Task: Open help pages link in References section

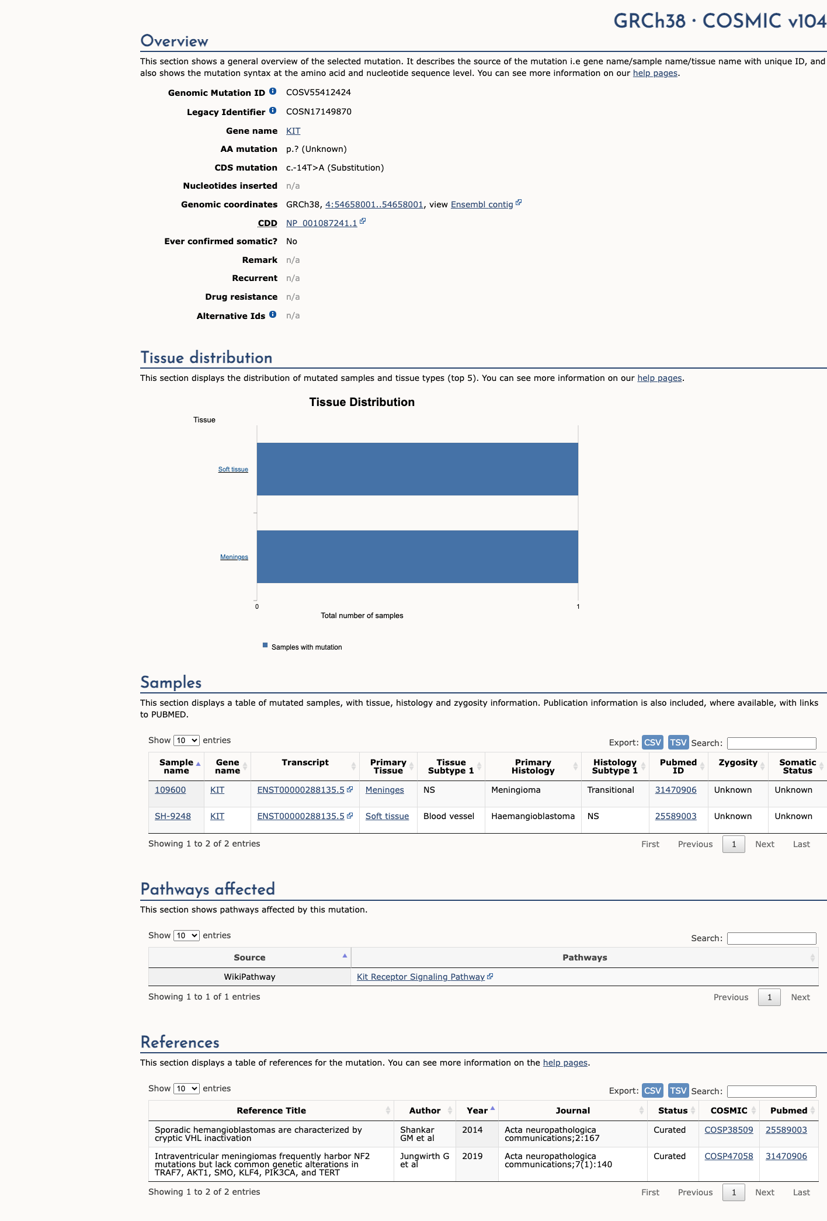Action: coord(565,1063)
